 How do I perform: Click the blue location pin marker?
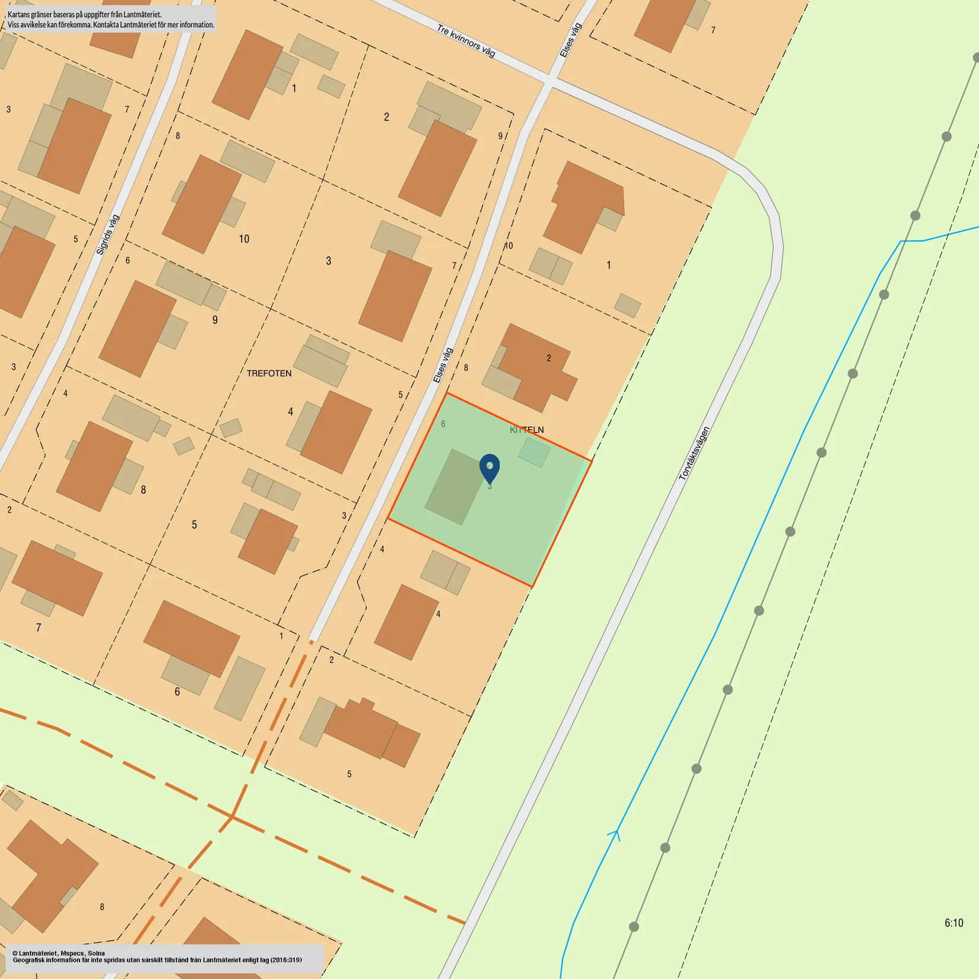(x=490, y=469)
